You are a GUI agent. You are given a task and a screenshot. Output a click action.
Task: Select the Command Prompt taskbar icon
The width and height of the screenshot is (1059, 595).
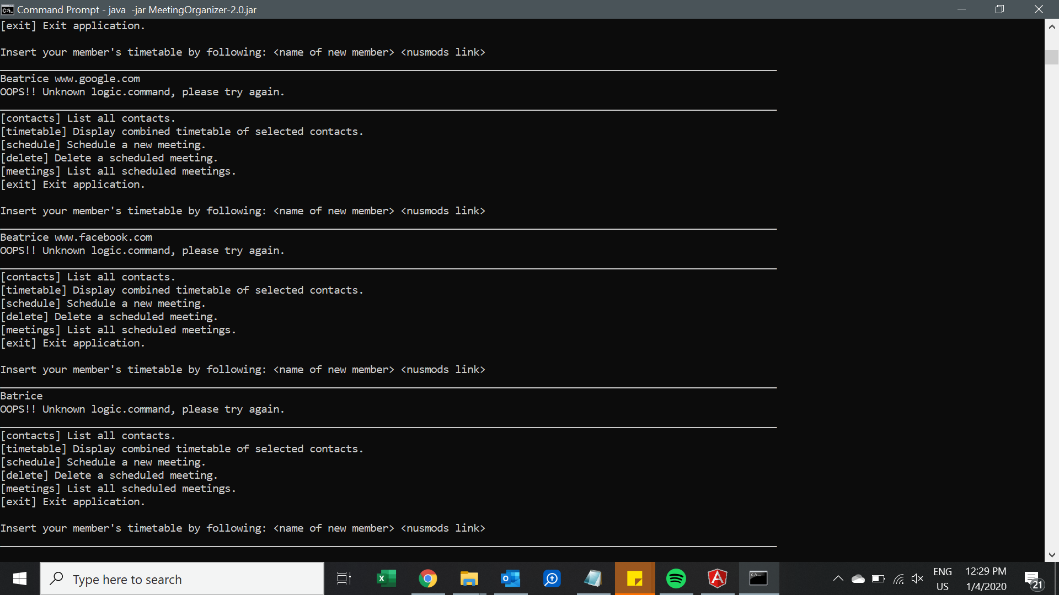coord(759,578)
